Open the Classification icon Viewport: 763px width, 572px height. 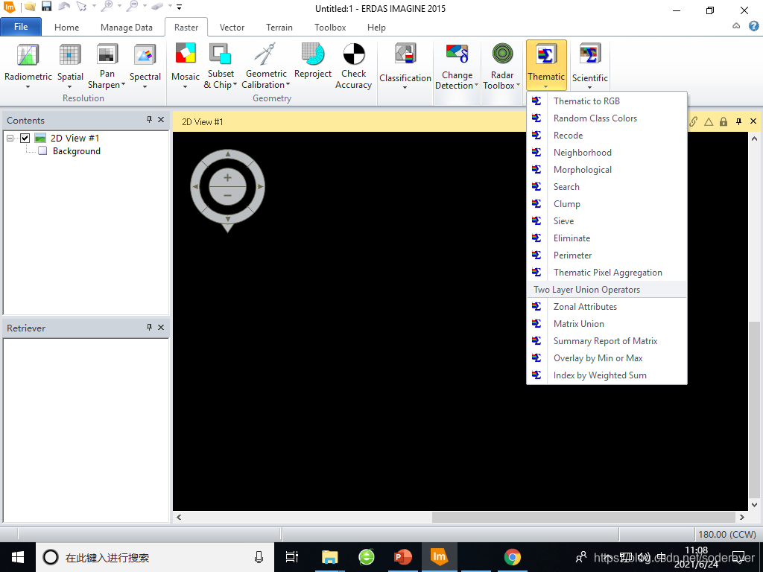[405, 54]
